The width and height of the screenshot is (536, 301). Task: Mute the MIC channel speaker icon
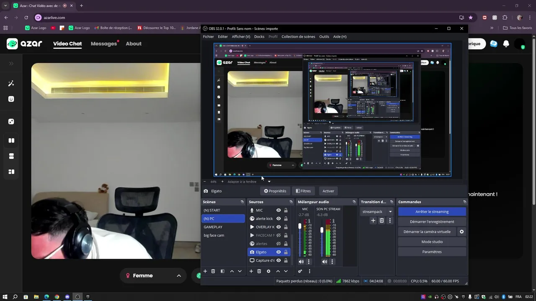pyautogui.click(x=301, y=262)
